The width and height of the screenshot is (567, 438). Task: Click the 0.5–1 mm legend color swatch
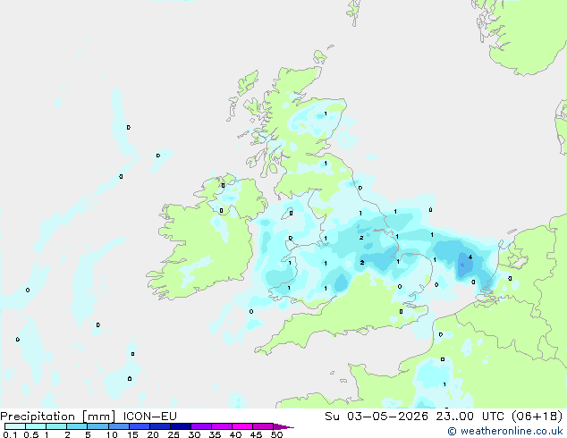coord(36,426)
